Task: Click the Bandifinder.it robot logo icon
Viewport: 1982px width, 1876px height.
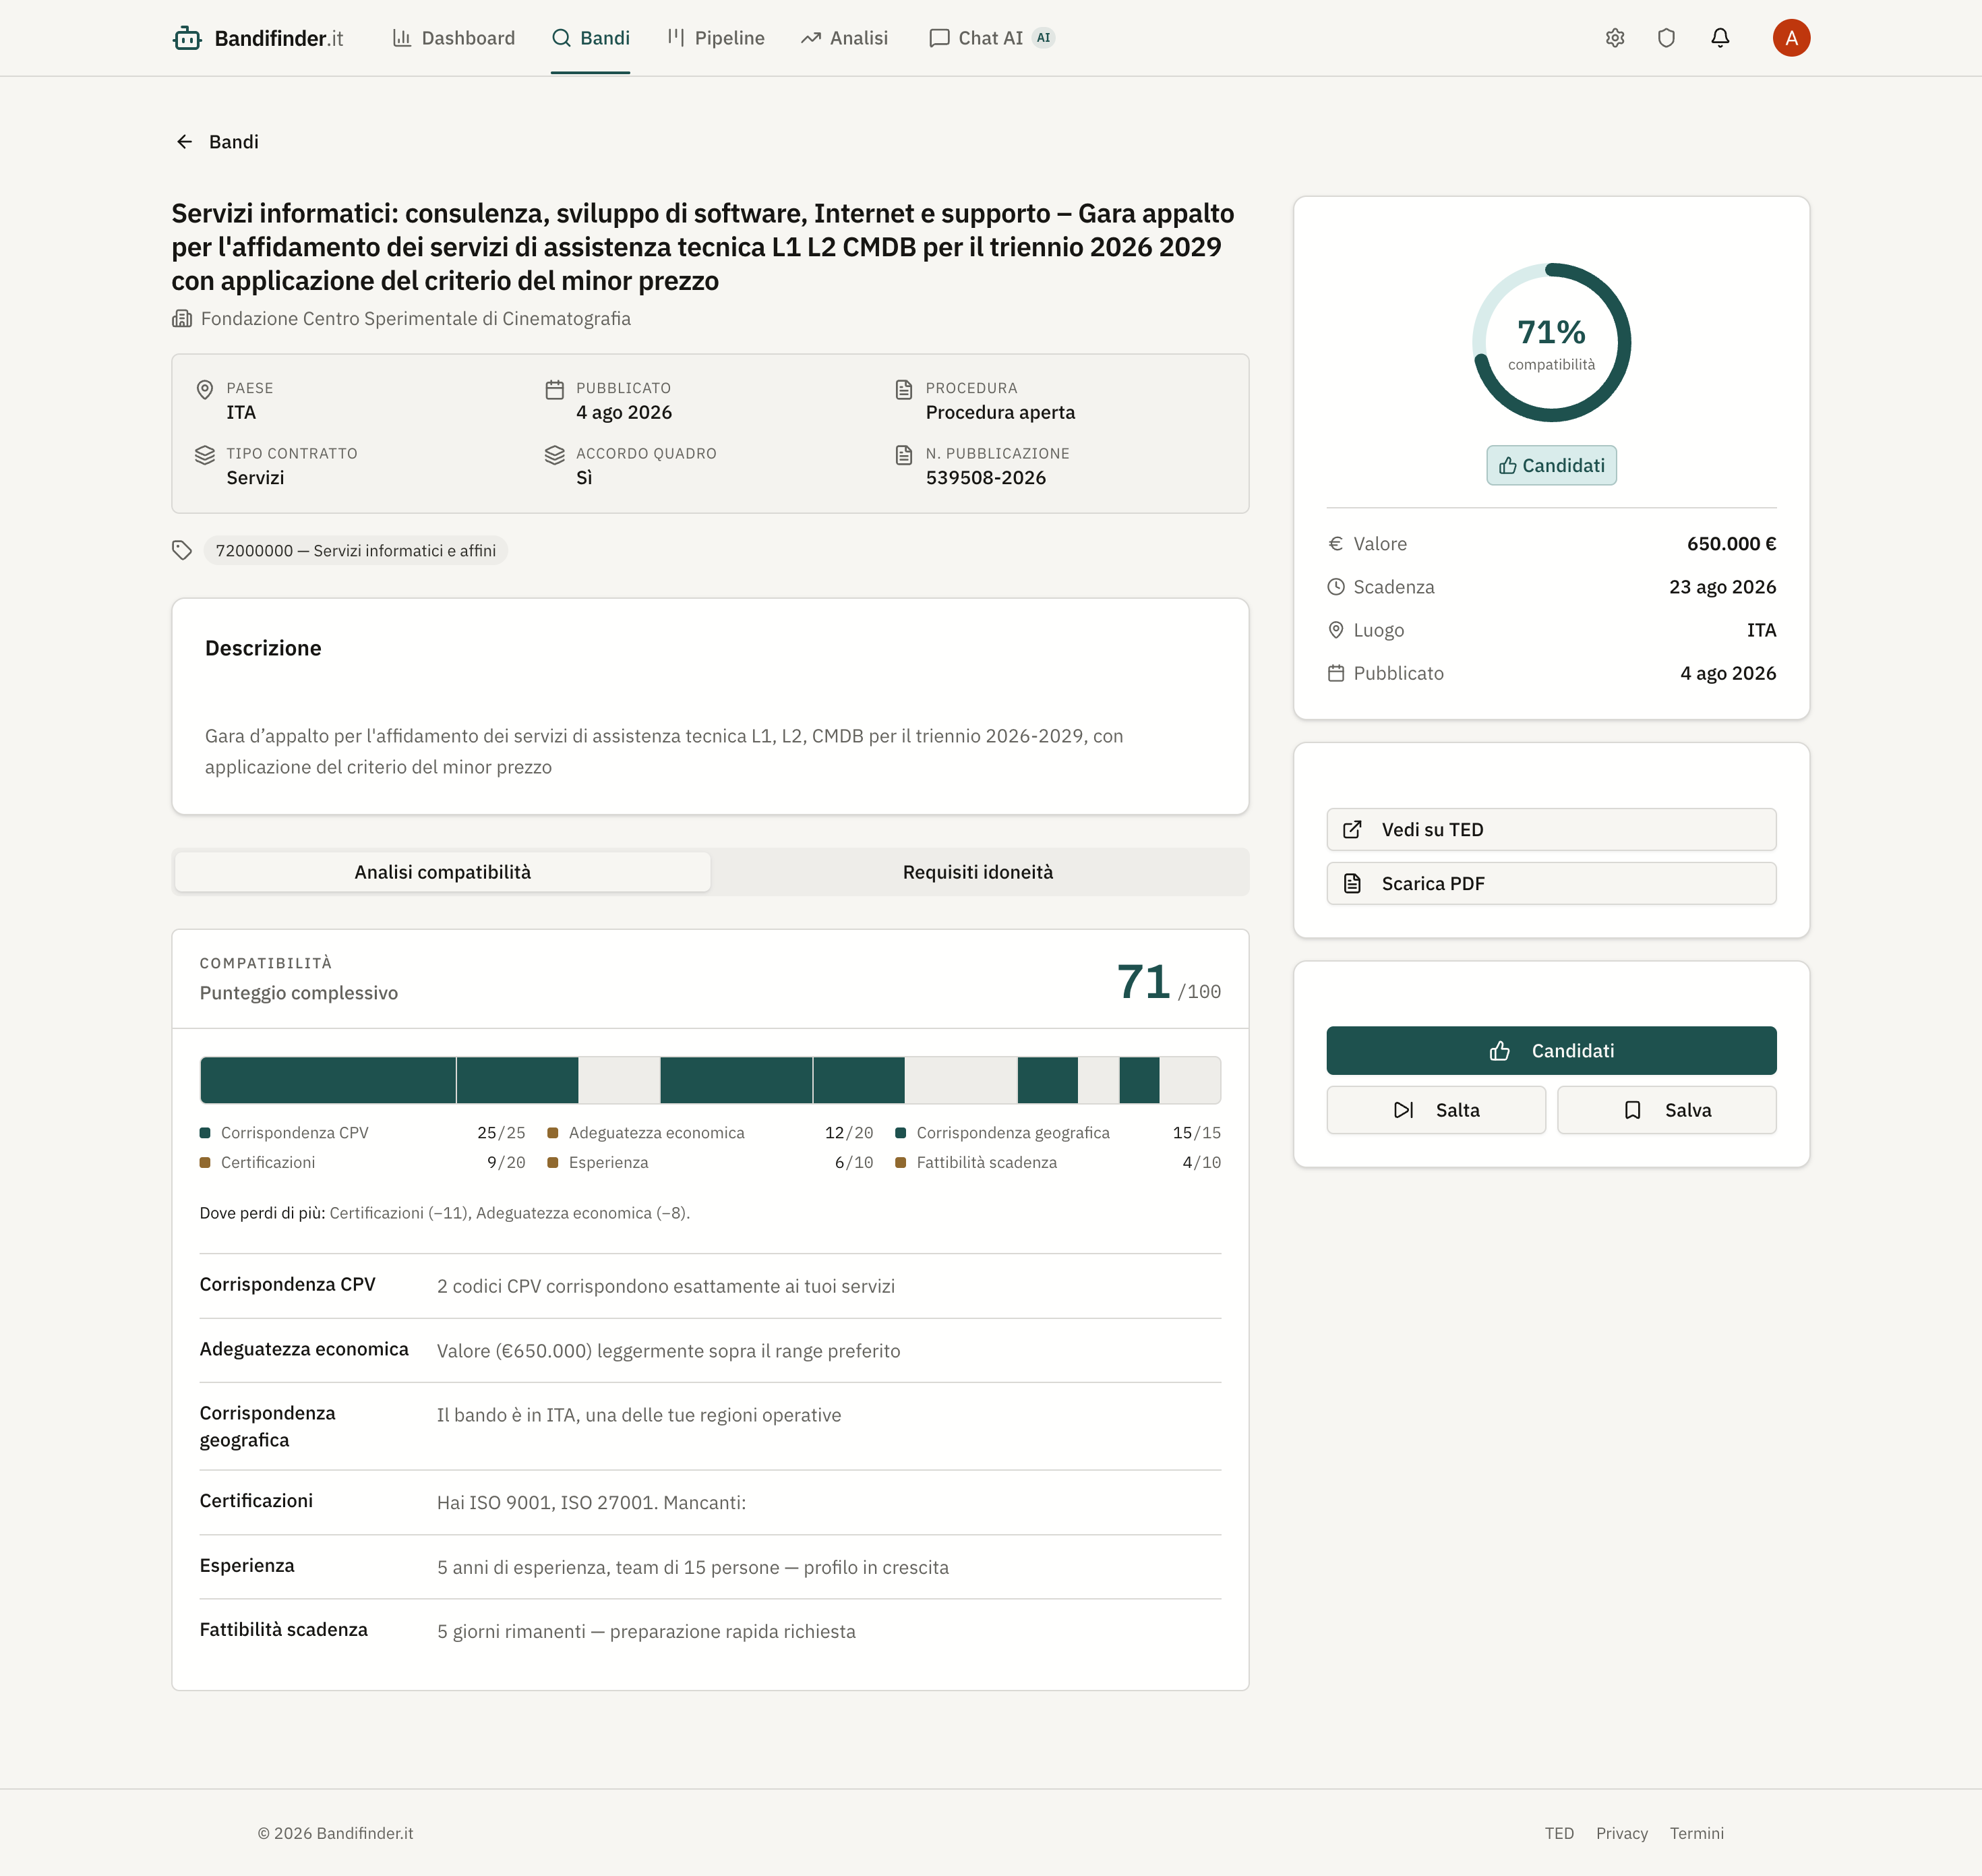Action: 187,38
